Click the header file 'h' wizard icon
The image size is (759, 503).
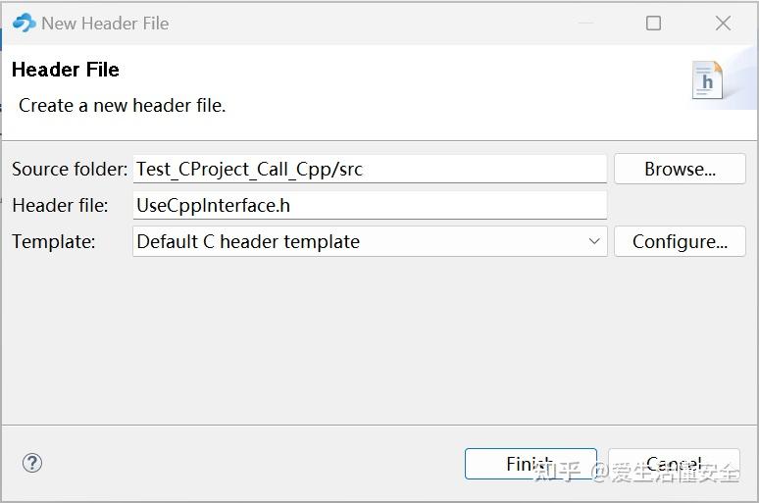[x=707, y=80]
